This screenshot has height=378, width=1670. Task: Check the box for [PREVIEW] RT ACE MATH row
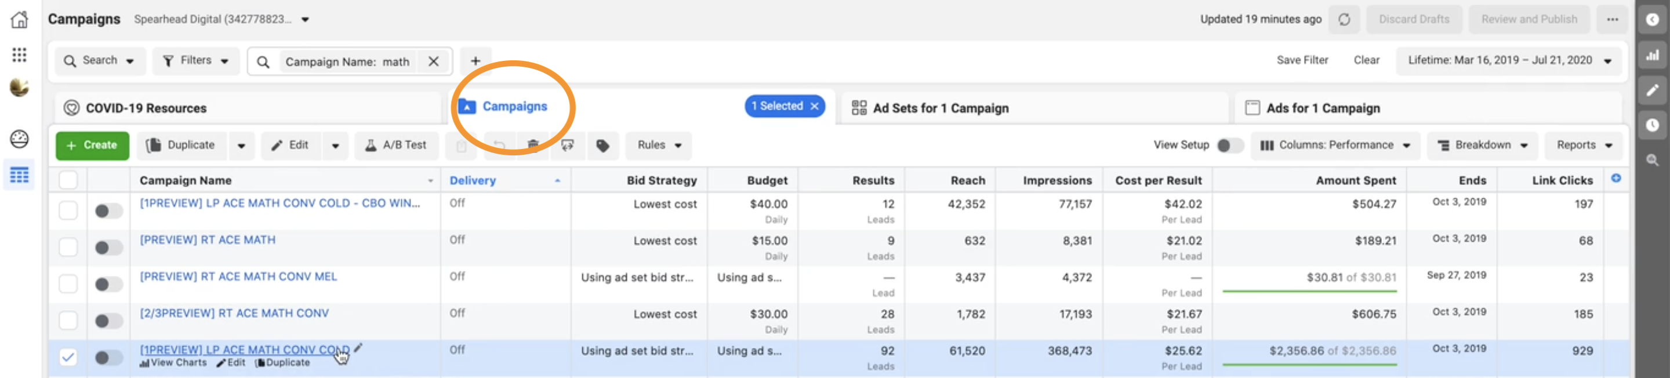pos(68,247)
